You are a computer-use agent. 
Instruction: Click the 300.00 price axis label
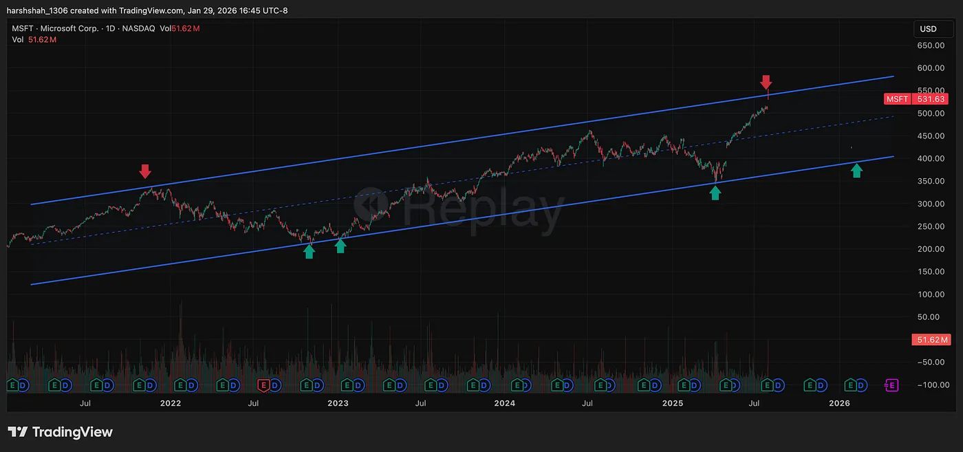[930, 204]
